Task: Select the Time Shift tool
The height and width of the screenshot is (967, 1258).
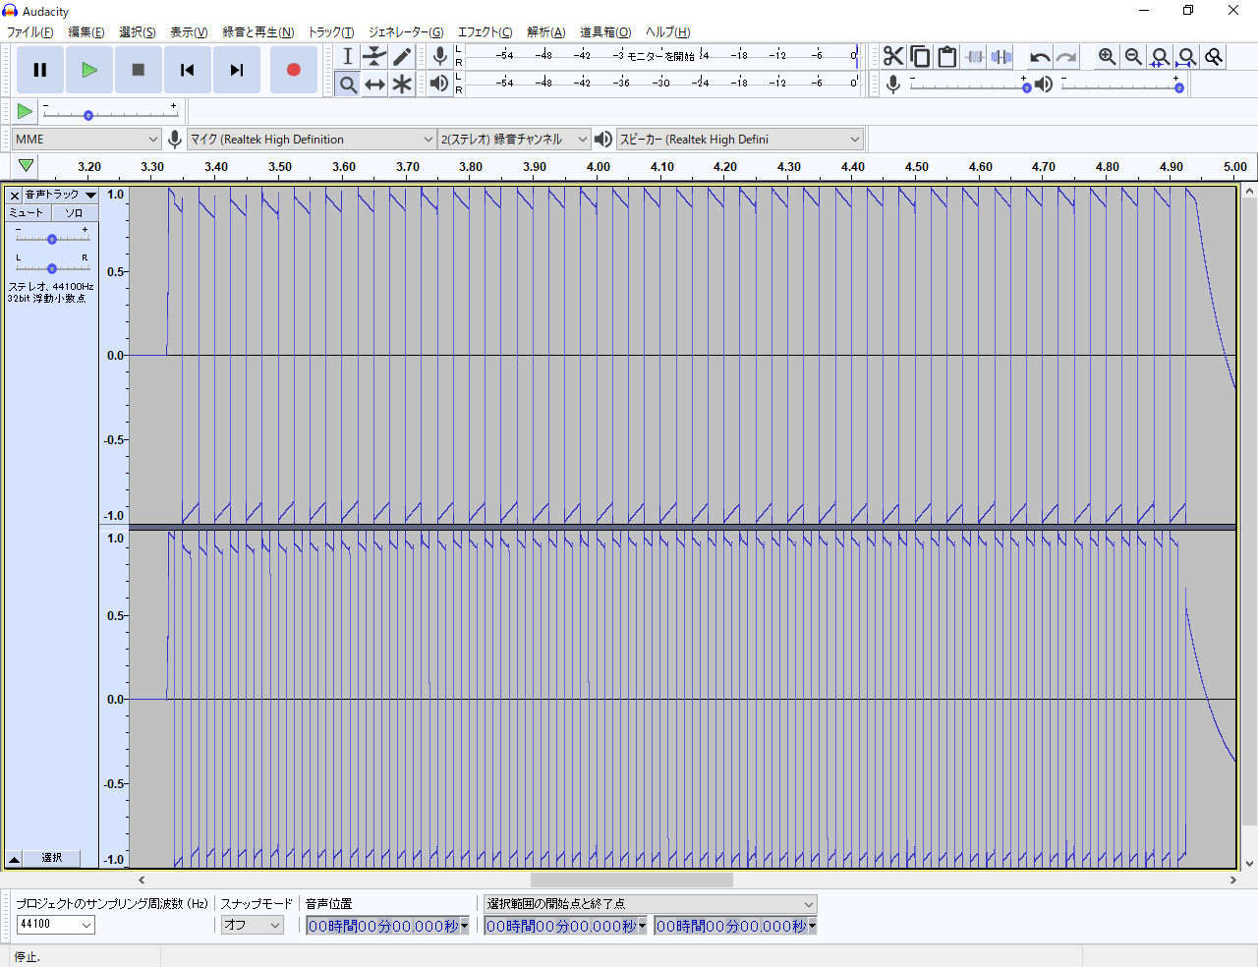Action: point(374,85)
